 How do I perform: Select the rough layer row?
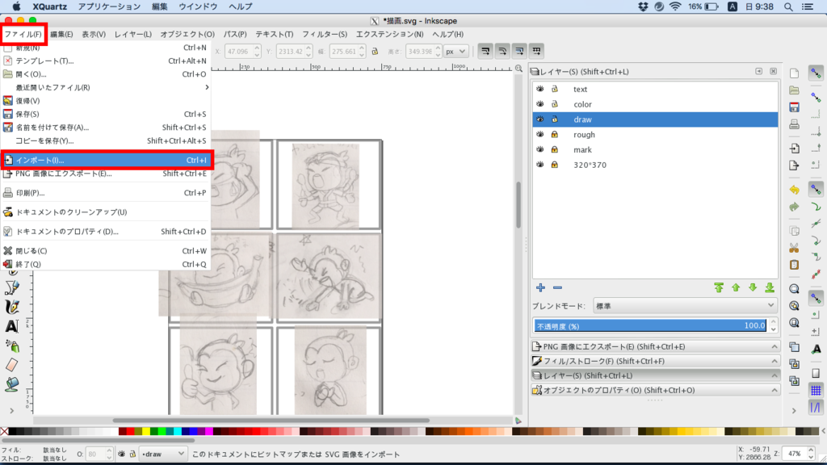click(x=655, y=135)
